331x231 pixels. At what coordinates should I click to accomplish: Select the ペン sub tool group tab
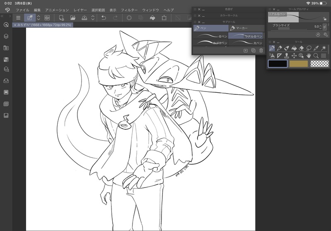[x=211, y=28]
